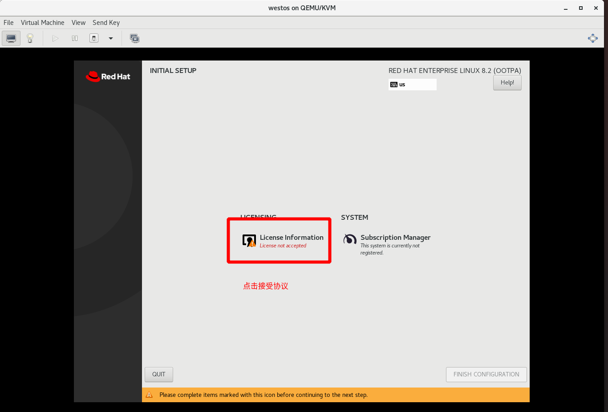This screenshot has width=608, height=412.
Task: Click the SYSTEM section heading
Action: pyautogui.click(x=355, y=218)
